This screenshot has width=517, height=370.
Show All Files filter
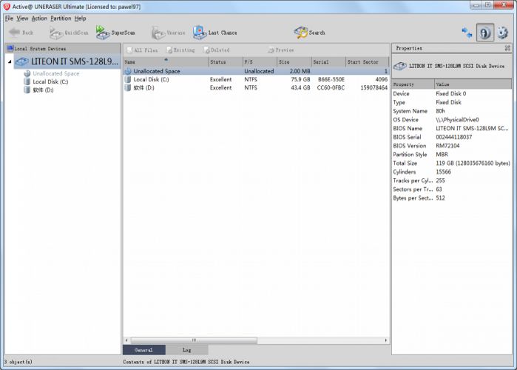(142, 50)
